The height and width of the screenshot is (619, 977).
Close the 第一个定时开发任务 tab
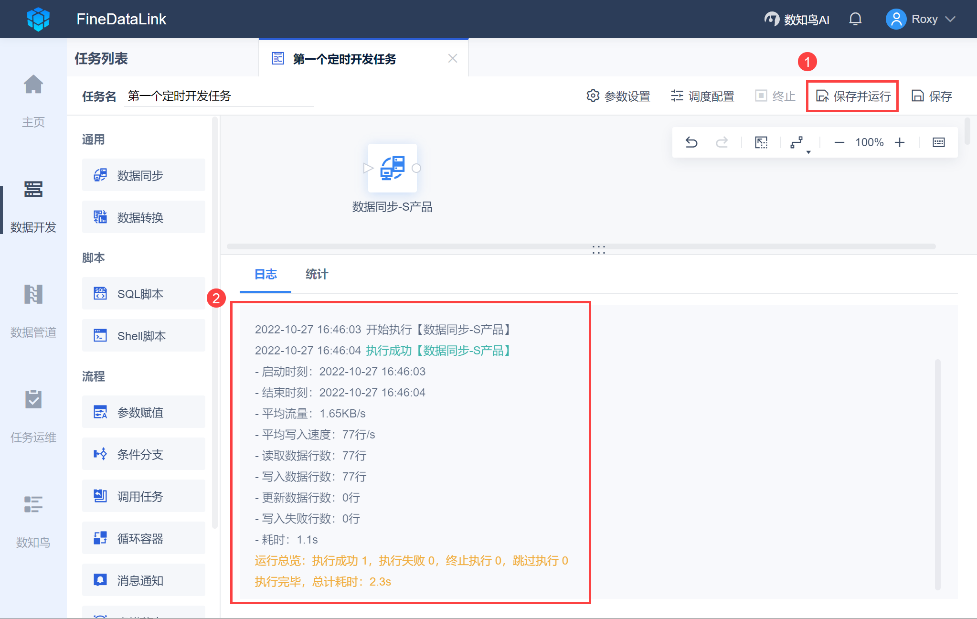[x=453, y=59]
